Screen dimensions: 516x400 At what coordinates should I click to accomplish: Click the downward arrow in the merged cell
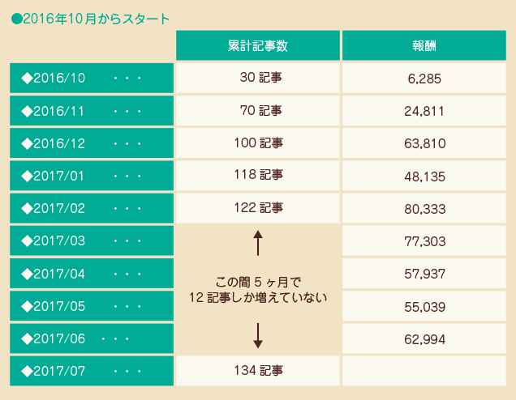tap(258, 335)
